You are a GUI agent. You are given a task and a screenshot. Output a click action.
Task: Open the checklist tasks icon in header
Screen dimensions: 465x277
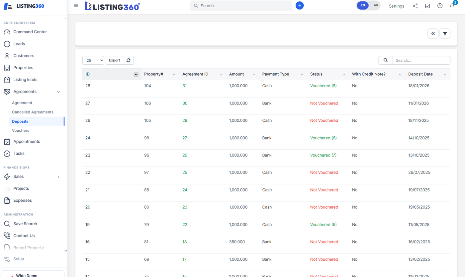click(427, 6)
